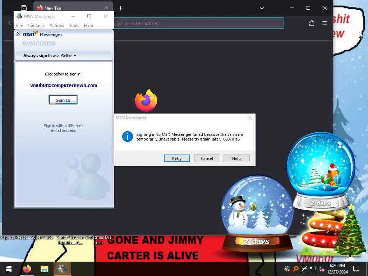Click the 'Super Hilda' desktop shortcut label
Image resolution: width=368 pixels, height=276 pixels.
(x=42, y=237)
